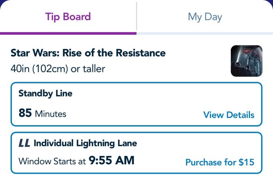The image size is (273, 182).
Task: Click the divider between Tip Board and My Day
Action: [x=136, y=16]
